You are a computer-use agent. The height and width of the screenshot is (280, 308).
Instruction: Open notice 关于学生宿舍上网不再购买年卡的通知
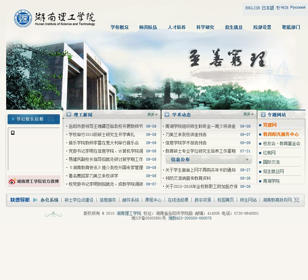[200, 170]
